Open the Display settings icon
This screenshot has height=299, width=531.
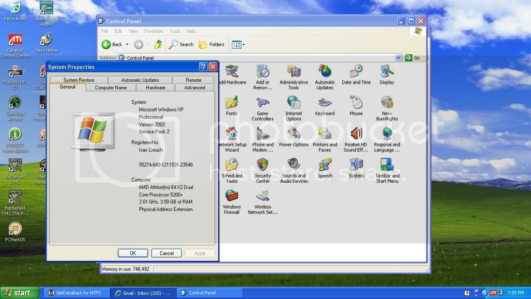coord(387,75)
